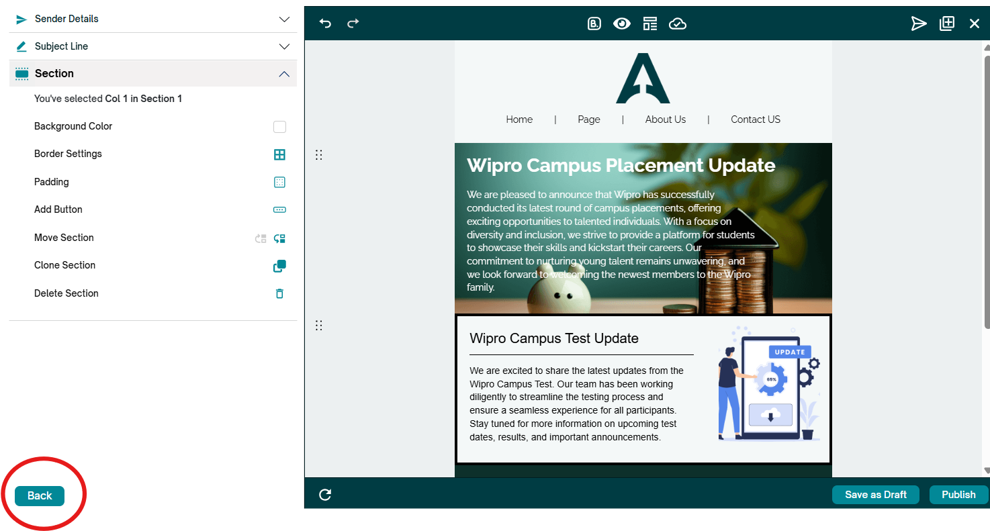The height and width of the screenshot is (531, 990).
Task: Open the templates layout icon
Action: click(x=649, y=24)
